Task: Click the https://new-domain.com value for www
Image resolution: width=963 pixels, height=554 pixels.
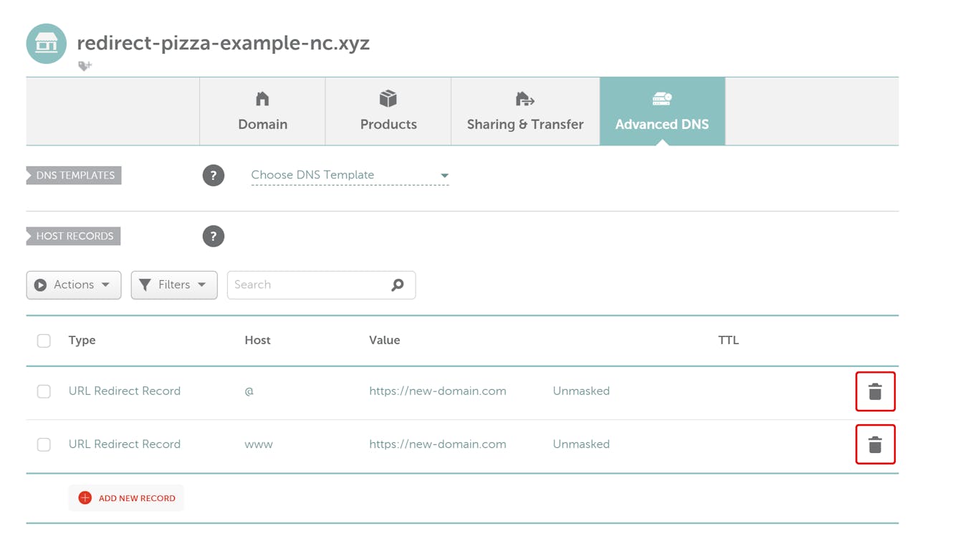Action: (437, 444)
